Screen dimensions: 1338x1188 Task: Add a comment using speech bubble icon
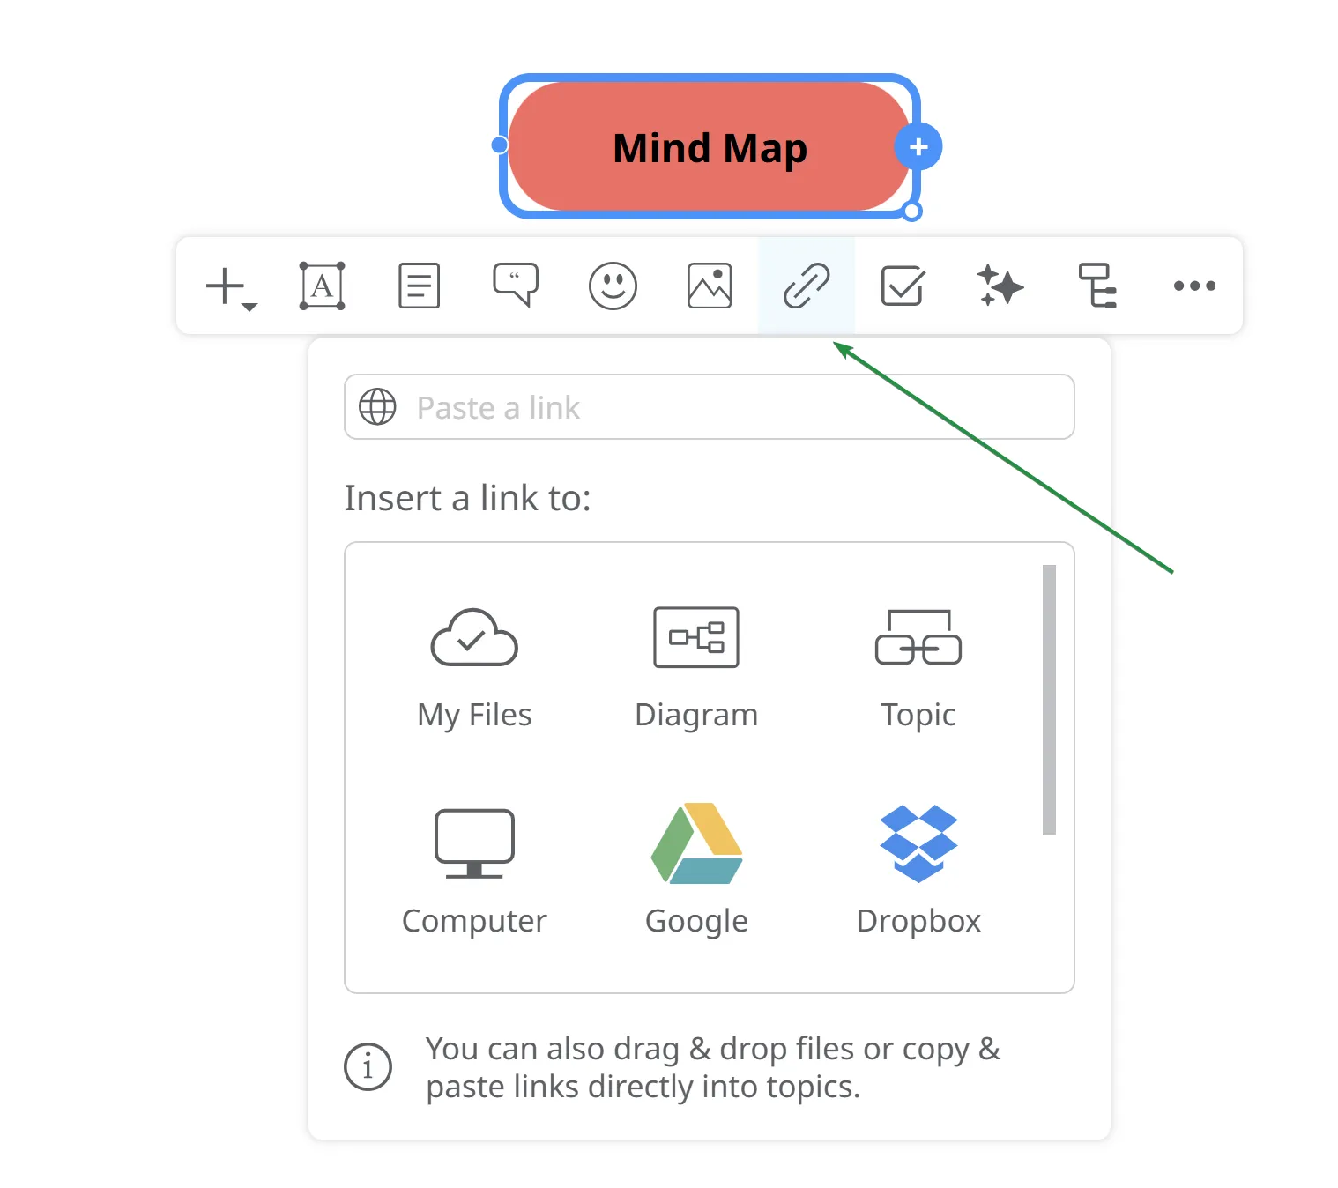click(x=516, y=285)
